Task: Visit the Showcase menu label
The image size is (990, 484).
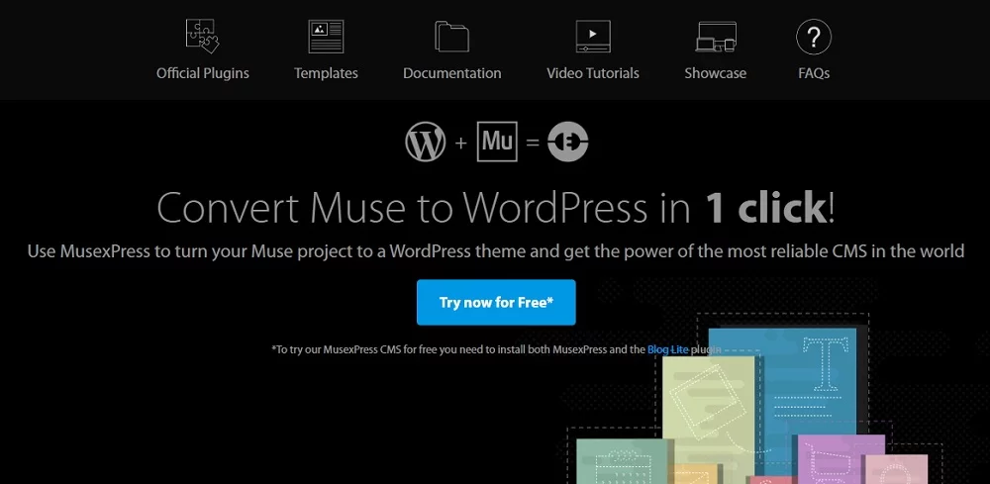Action: click(x=716, y=73)
